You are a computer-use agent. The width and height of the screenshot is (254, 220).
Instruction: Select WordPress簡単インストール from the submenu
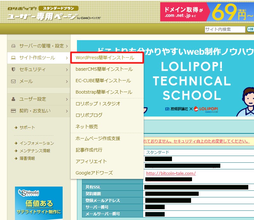click(107, 58)
